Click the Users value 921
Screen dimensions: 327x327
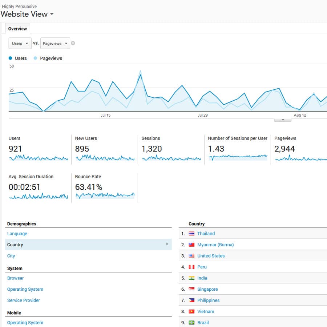coord(15,149)
